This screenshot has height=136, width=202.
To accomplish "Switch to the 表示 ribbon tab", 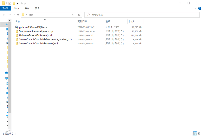I will click(37, 8).
